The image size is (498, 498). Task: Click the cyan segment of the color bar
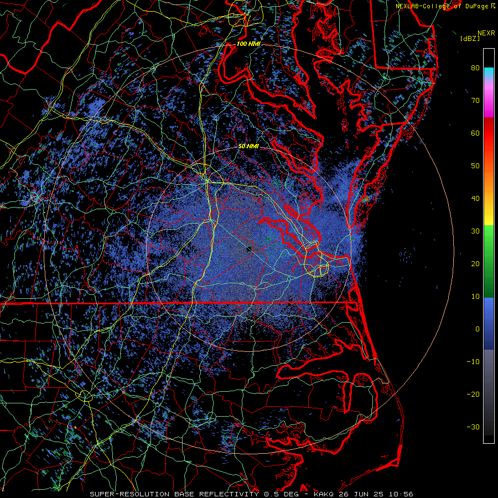pyautogui.click(x=489, y=73)
